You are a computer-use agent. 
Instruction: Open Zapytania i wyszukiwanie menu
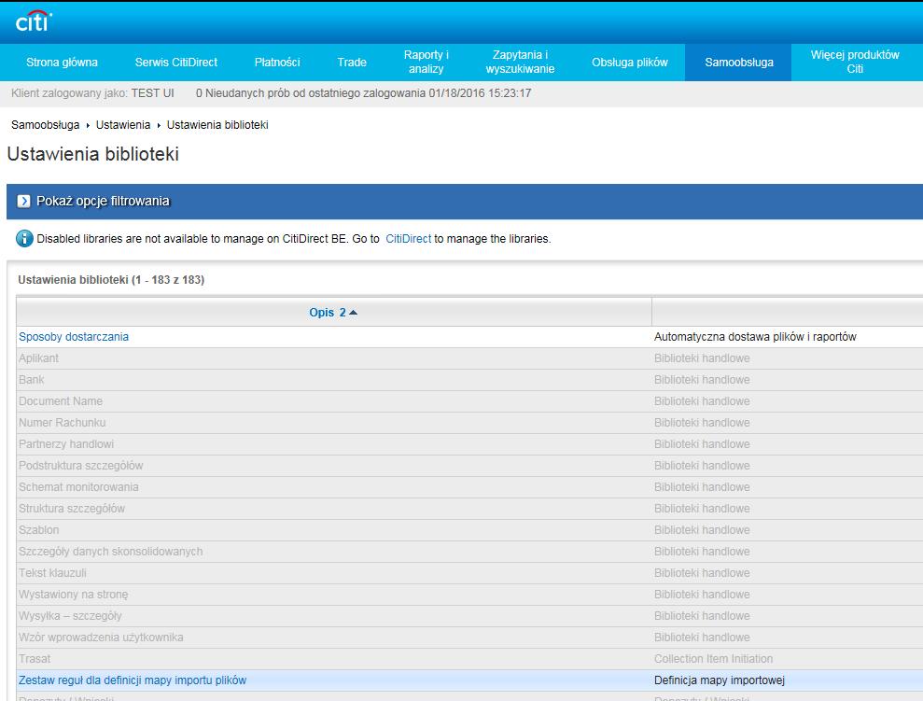[x=521, y=62]
